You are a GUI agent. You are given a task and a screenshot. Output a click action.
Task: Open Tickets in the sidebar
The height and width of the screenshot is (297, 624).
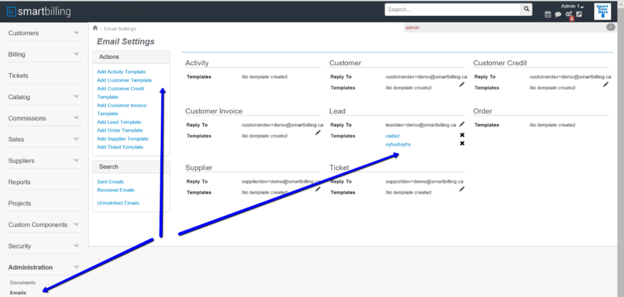18,75
